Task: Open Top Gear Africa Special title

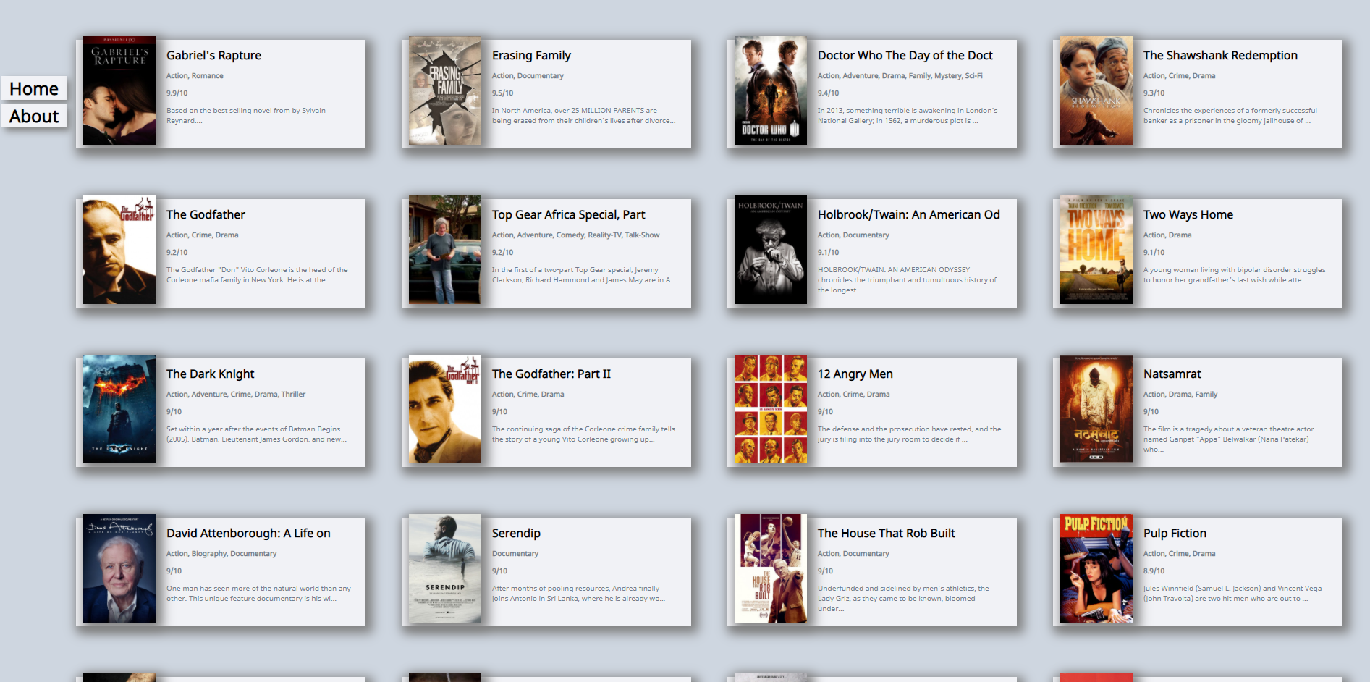Action: (x=568, y=215)
